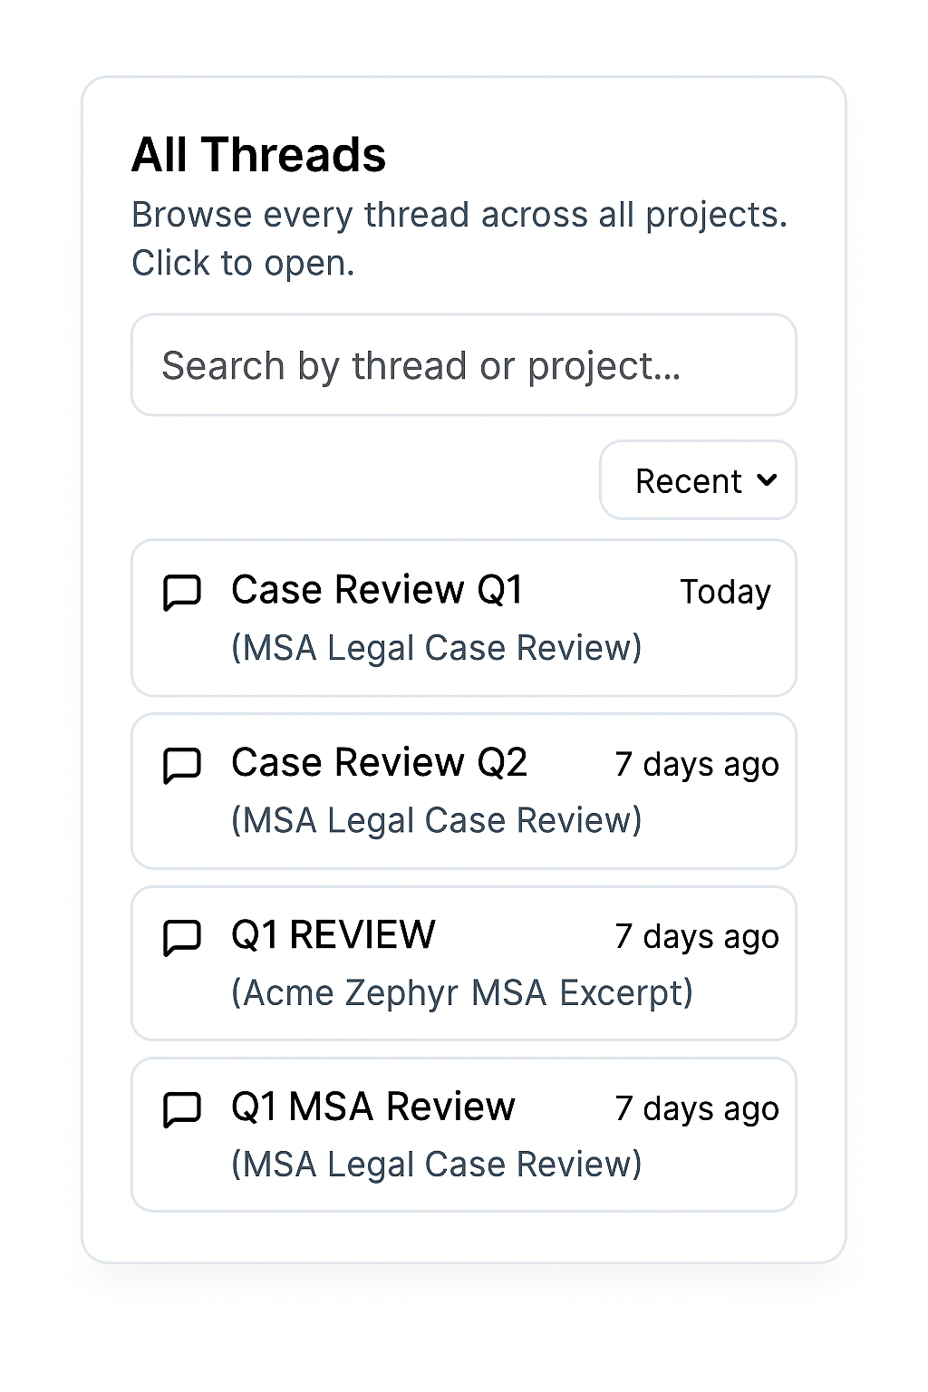
Task: Select the message icon next to Q1 REVIEW
Action: point(181,937)
